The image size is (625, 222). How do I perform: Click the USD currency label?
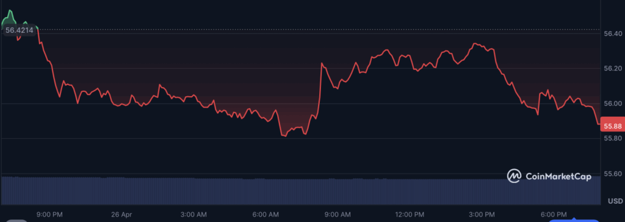point(615,201)
